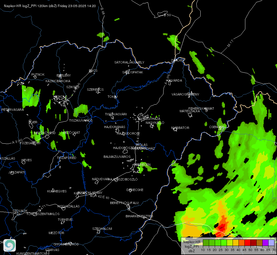Click the FEHERGYARMAT city label
Screen dimensions: 277x255
(x=201, y=109)
